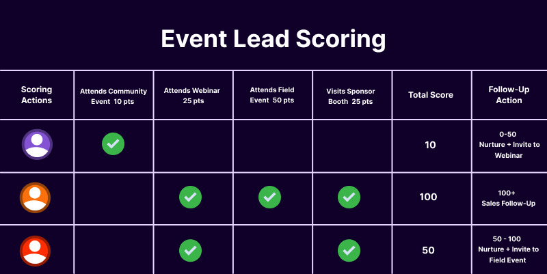Click the Follow-Up Action column header
Viewport: 547px width, 274px height.
[507, 95]
